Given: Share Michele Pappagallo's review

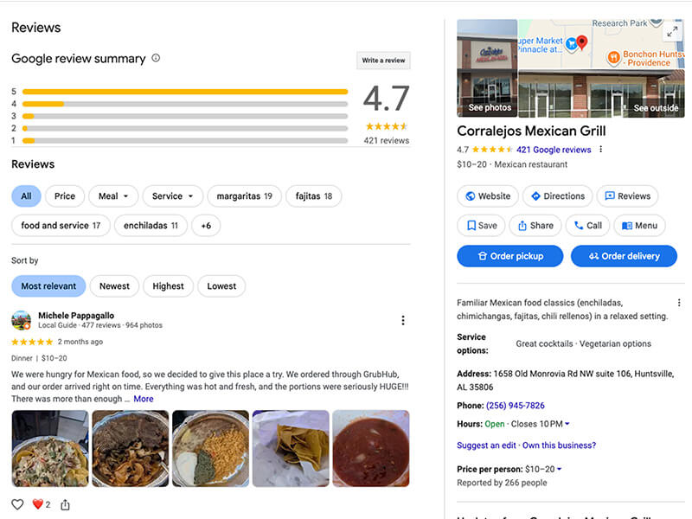Looking at the screenshot, I should [x=65, y=504].
